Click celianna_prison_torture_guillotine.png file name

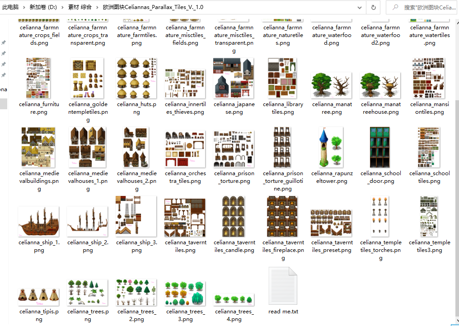(283, 181)
